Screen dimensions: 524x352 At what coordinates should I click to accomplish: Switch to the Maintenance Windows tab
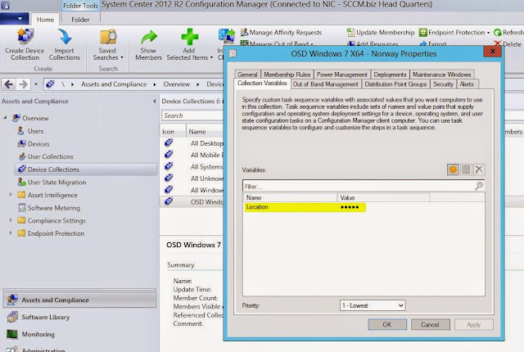coord(442,74)
